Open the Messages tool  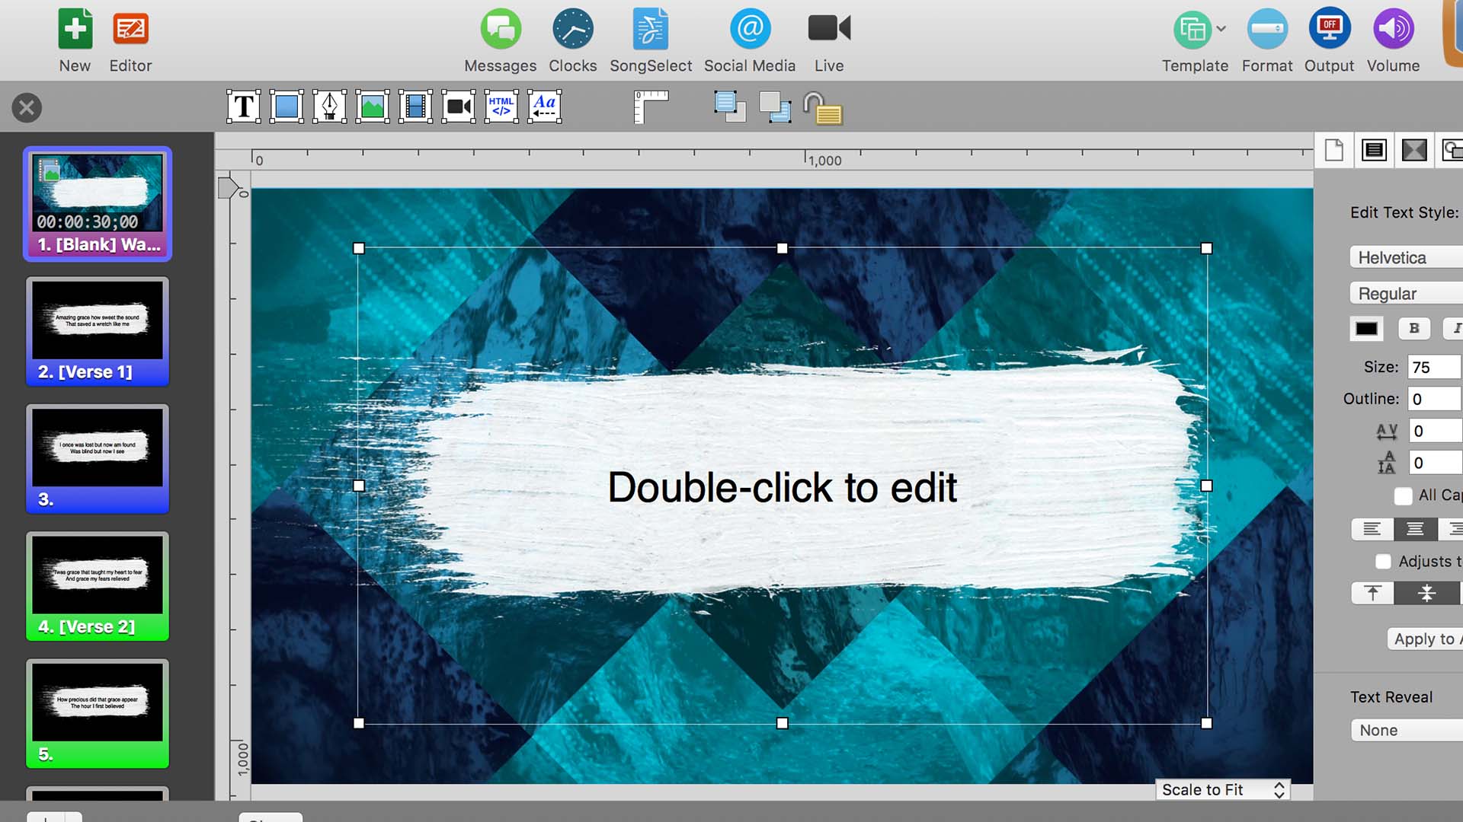tap(501, 29)
